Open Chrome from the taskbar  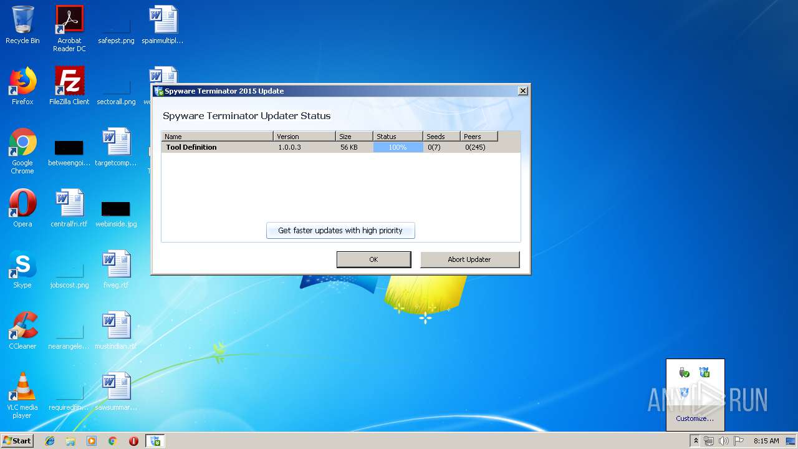click(x=112, y=441)
